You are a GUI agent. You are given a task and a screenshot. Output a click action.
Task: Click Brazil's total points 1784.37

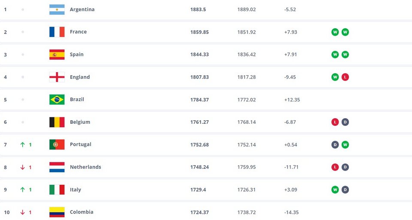click(200, 99)
